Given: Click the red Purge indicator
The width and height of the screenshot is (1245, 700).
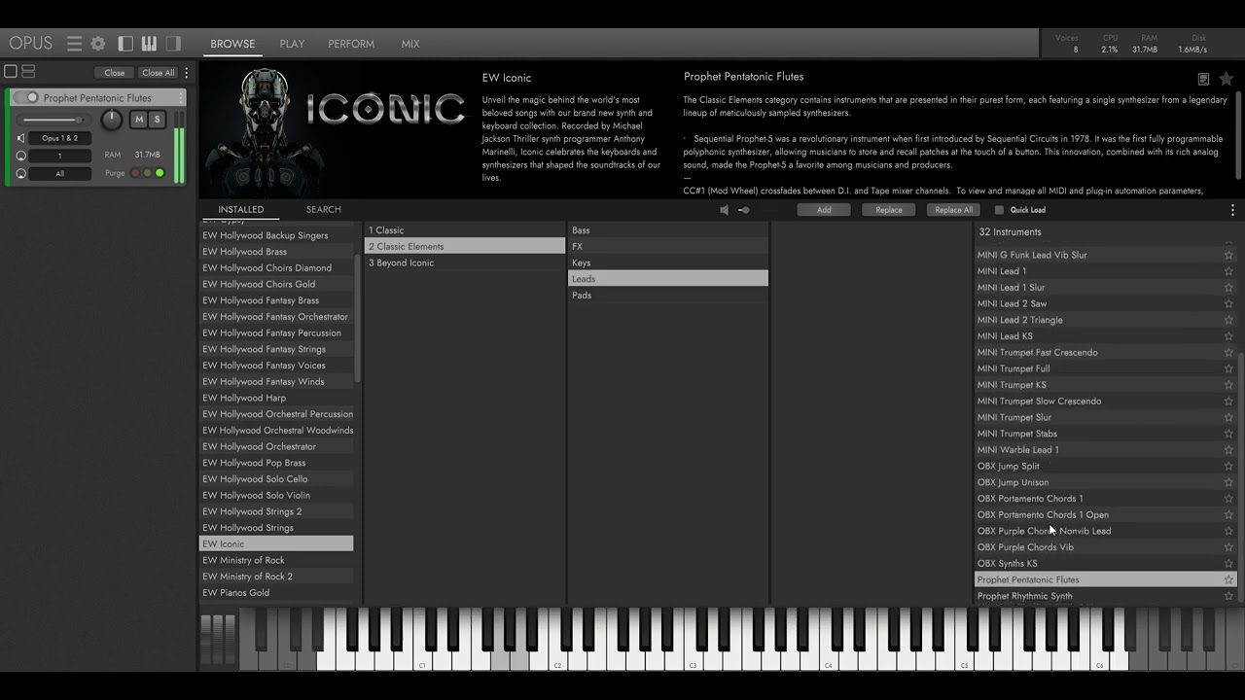Looking at the screenshot, I should [x=135, y=173].
